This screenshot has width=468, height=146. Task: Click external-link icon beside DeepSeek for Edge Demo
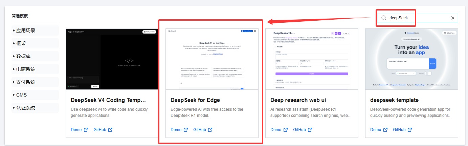click(185, 130)
